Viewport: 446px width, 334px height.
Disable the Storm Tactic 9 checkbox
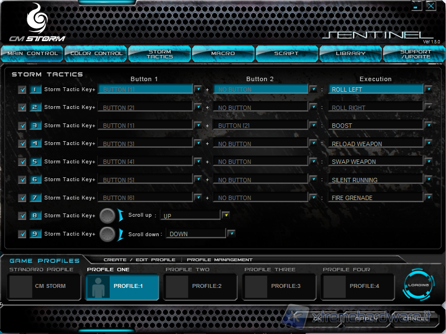(x=22, y=234)
